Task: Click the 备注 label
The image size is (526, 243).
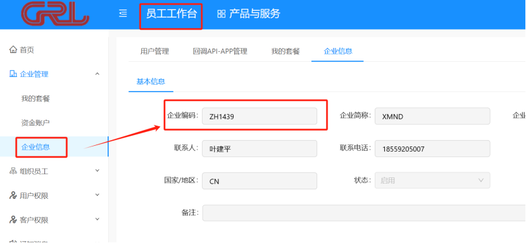Action: coord(189,213)
